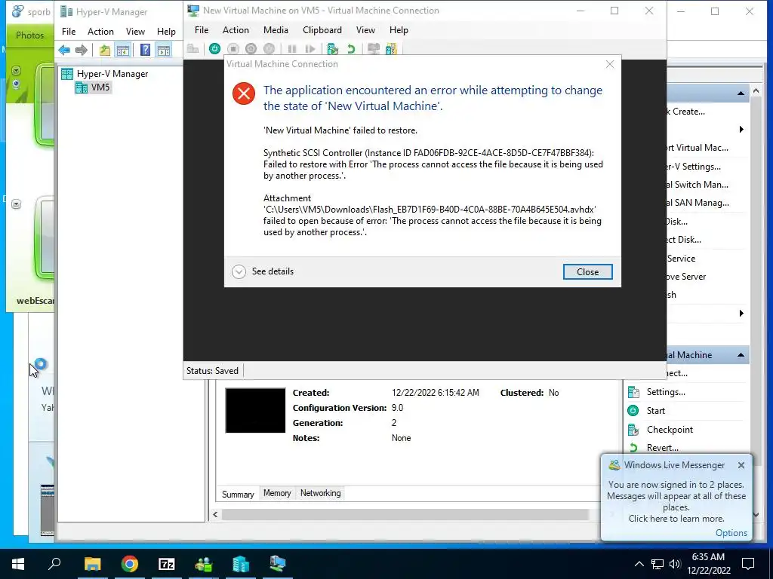Viewport: 773px width, 579px height.
Task: Click the red error icon in the dialog
Action: tap(244, 93)
